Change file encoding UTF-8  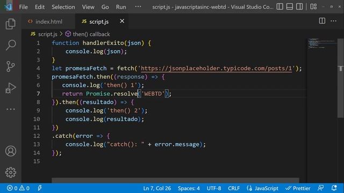[x=214, y=188]
